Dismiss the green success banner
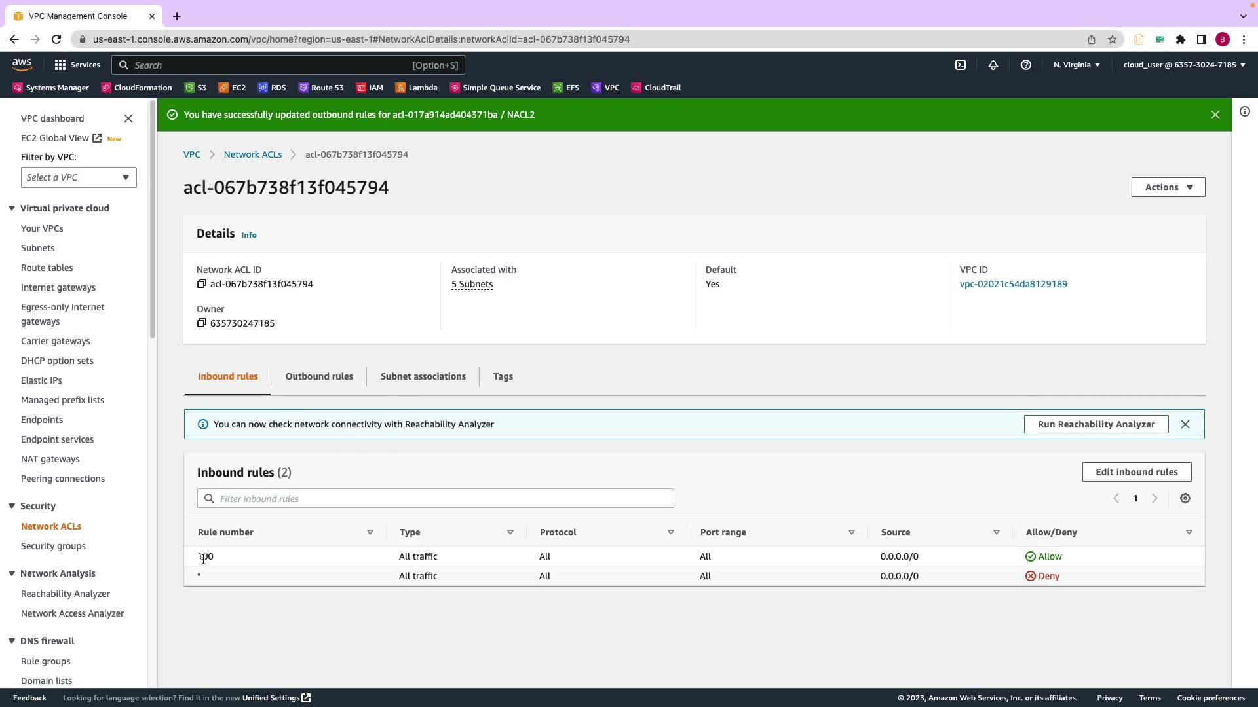Viewport: 1258px width, 707px height. click(x=1215, y=115)
